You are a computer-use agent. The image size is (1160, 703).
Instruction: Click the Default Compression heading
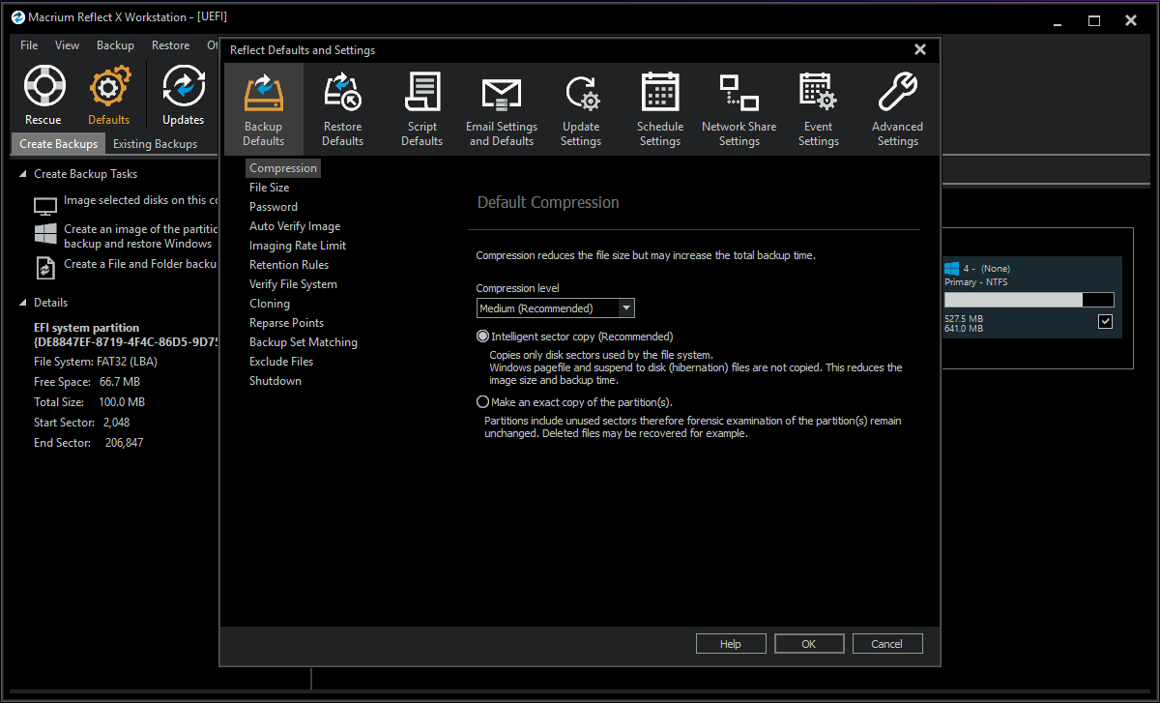coord(548,203)
